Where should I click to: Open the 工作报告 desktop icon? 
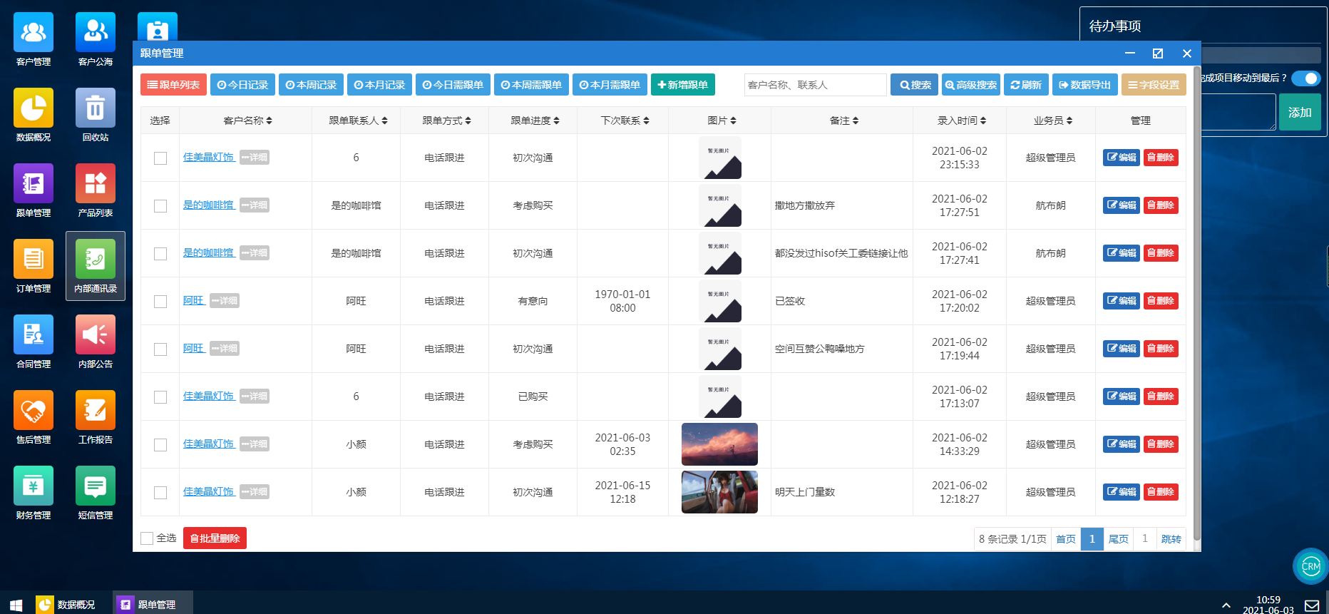pos(96,411)
